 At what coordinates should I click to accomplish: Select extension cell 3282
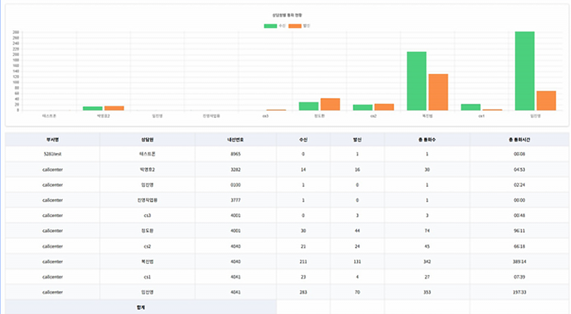(x=235, y=170)
